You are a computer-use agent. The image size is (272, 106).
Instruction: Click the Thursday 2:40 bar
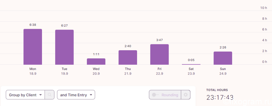pos(128,57)
